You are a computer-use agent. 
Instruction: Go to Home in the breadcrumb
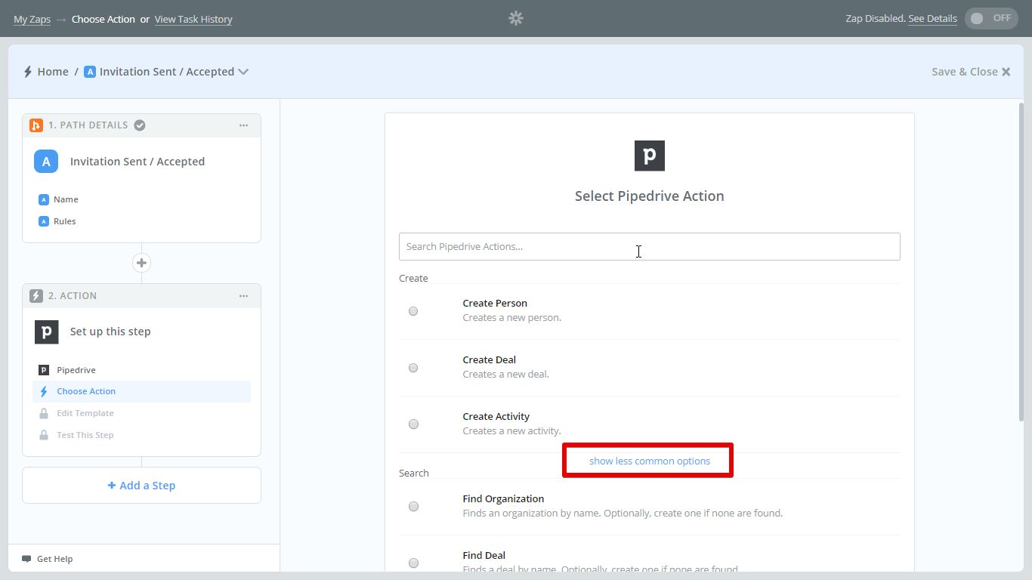[53, 72]
